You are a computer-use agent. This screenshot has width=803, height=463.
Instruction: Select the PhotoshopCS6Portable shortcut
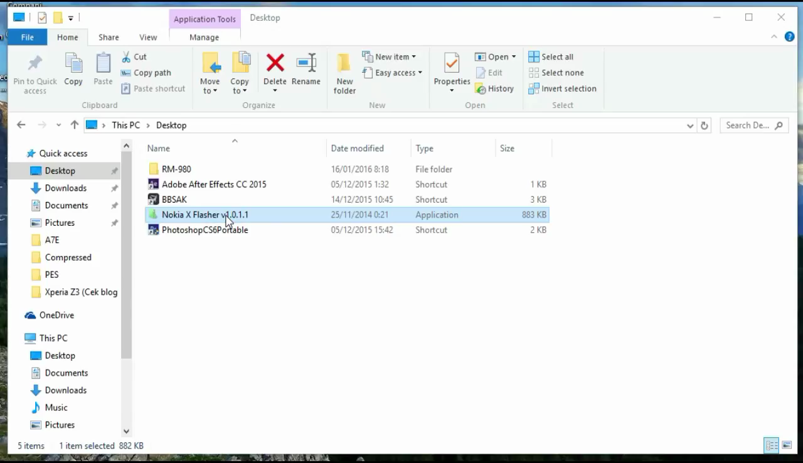347,230
